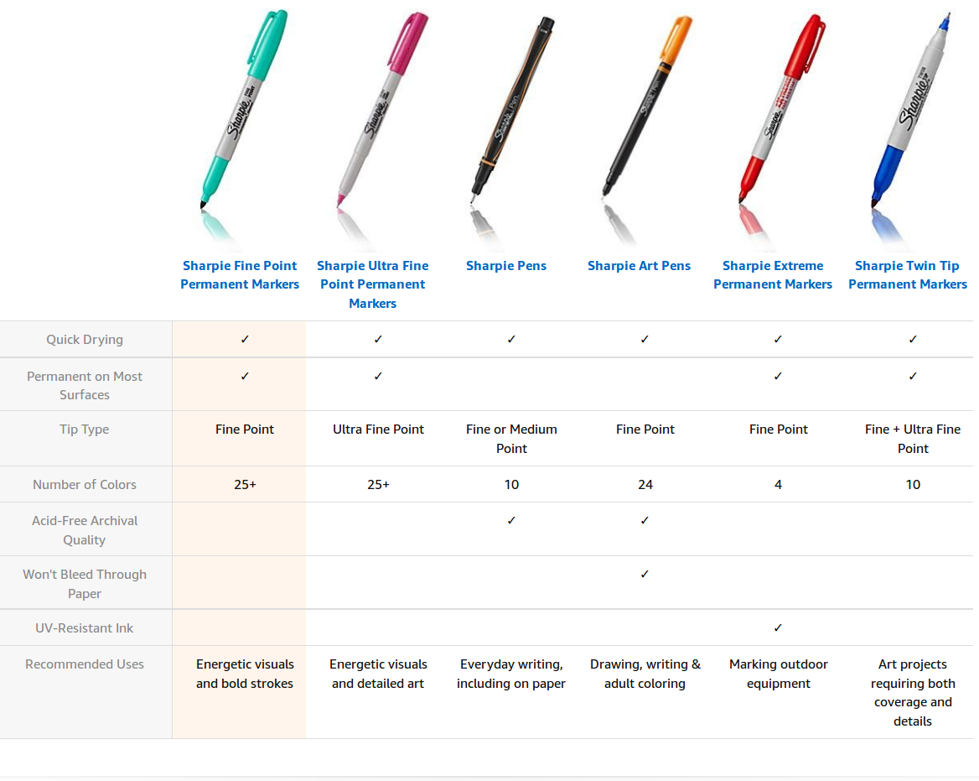Click the 'Everyday writing, including on paper' cell

coord(511,674)
